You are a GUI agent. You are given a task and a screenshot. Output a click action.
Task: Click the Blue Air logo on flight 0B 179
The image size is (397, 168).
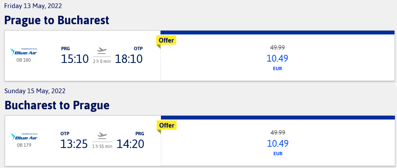(24, 137)
